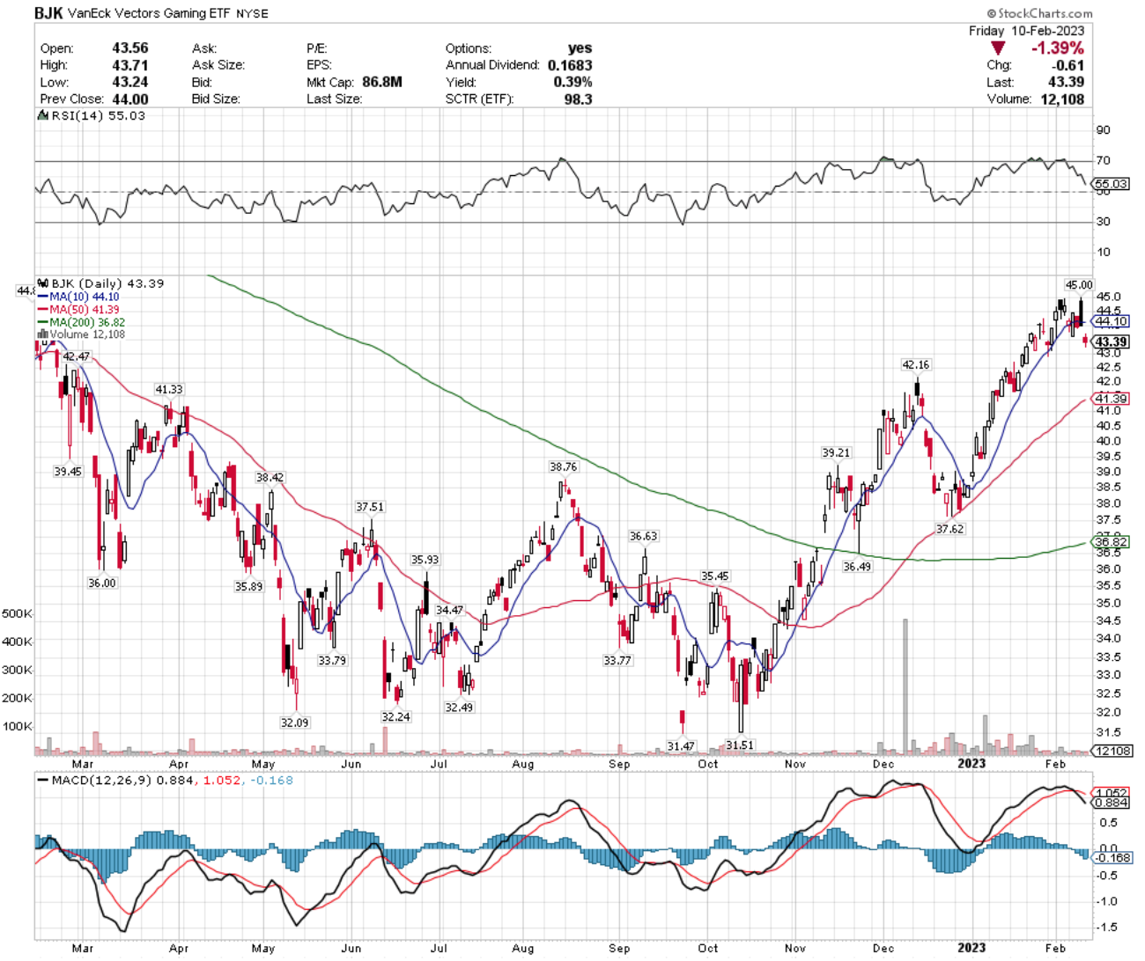Click the red down-triangle change indicator
The height and width of the screenshot is (961, 1145).
click(997, 48)
